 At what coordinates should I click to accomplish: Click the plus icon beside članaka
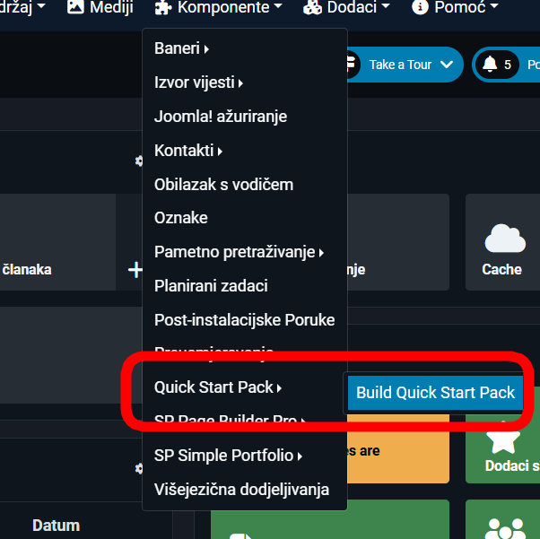pyautogui.click(x=135, y=270)
